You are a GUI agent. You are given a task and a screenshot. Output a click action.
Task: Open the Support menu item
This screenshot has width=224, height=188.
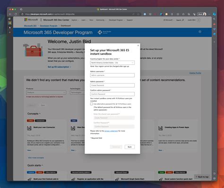point(129,20)
